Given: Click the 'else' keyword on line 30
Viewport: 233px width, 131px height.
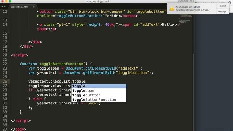Looking at the screenshot, I should tap(37, 99).
